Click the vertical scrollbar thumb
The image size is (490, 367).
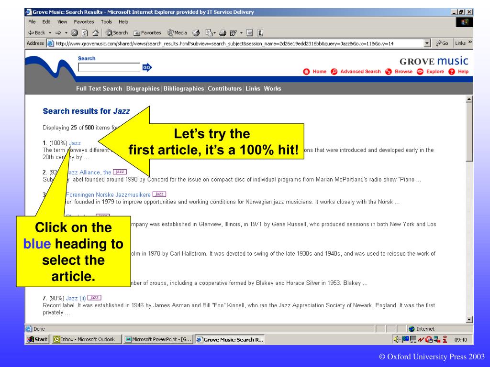pos(469,132)
